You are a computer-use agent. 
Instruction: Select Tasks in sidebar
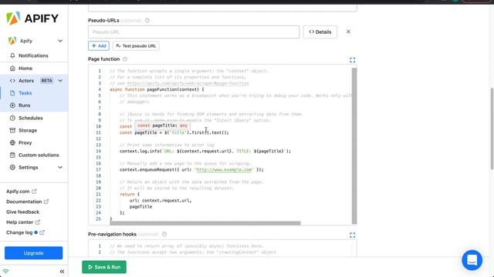[25, 93]
